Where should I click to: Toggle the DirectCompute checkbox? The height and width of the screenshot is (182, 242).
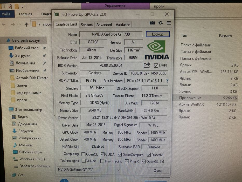tap(120, 155)
